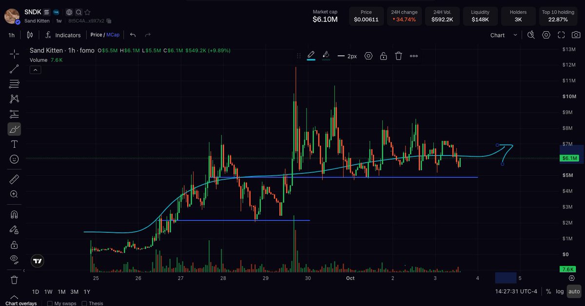
Task: Open the TradingView logo link
Action: pyautogui.click(x=38, y=261)
